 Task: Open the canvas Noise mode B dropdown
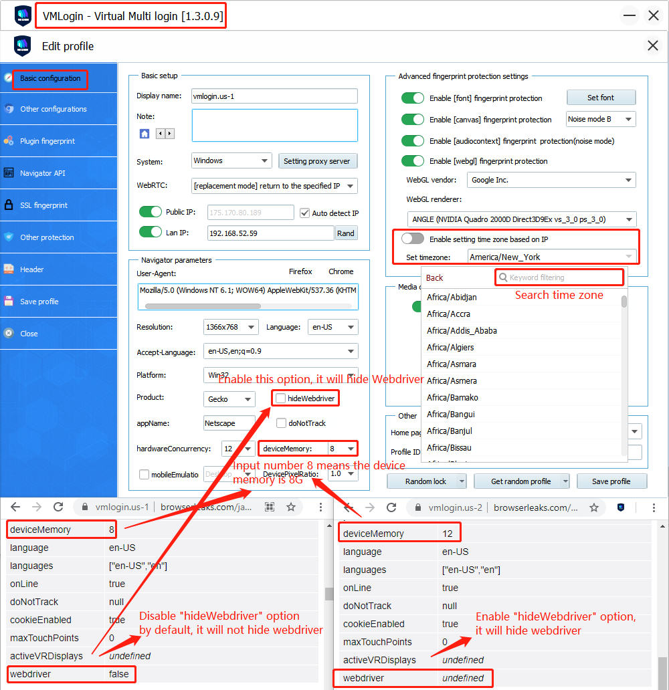[600, 120]
